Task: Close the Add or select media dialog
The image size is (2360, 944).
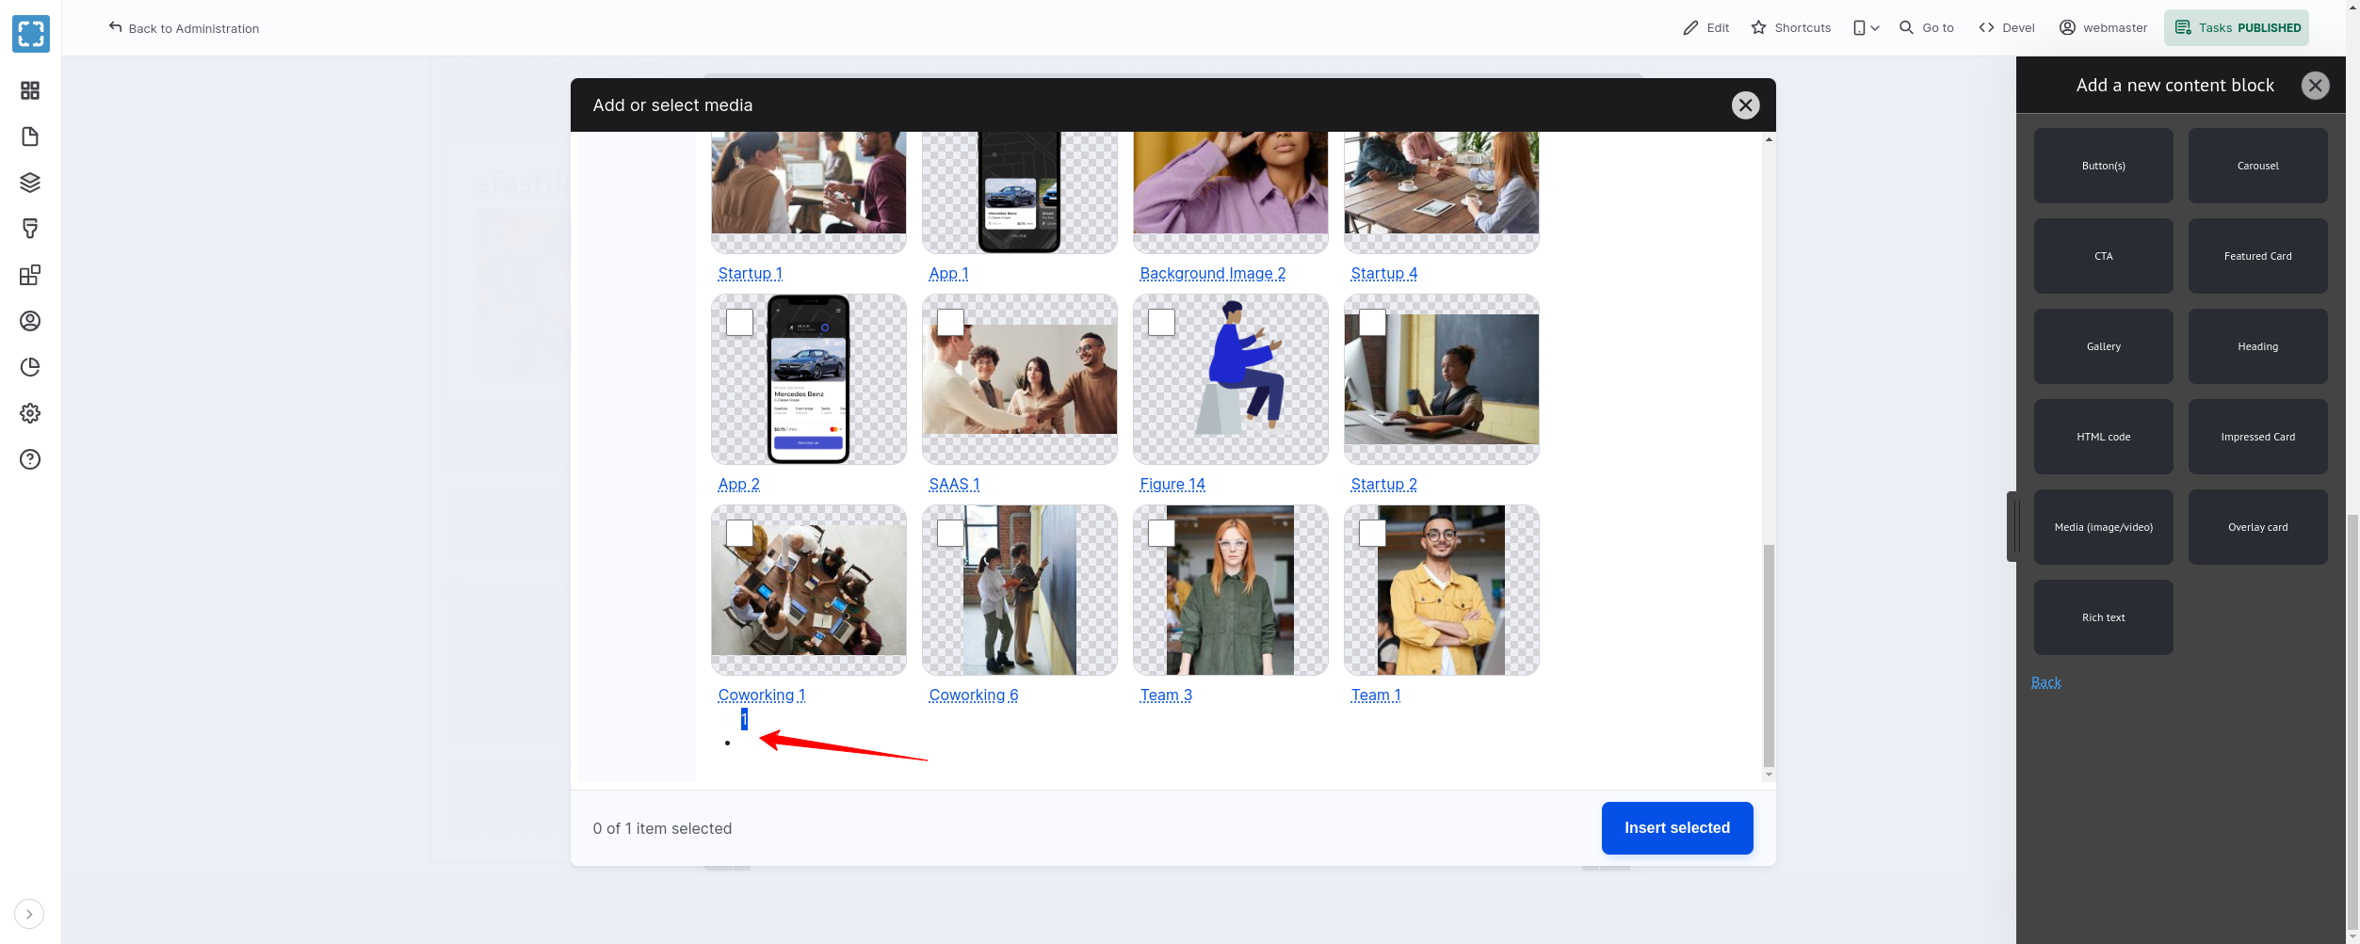Action: click(1745, 105)
